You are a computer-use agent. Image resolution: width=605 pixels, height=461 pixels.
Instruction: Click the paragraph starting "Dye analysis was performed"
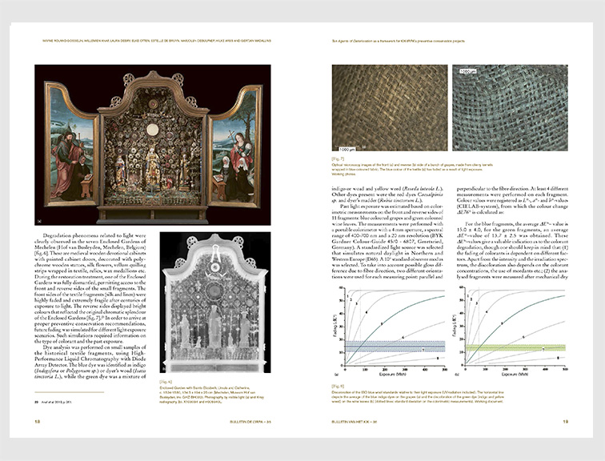[x=90, y=362]
